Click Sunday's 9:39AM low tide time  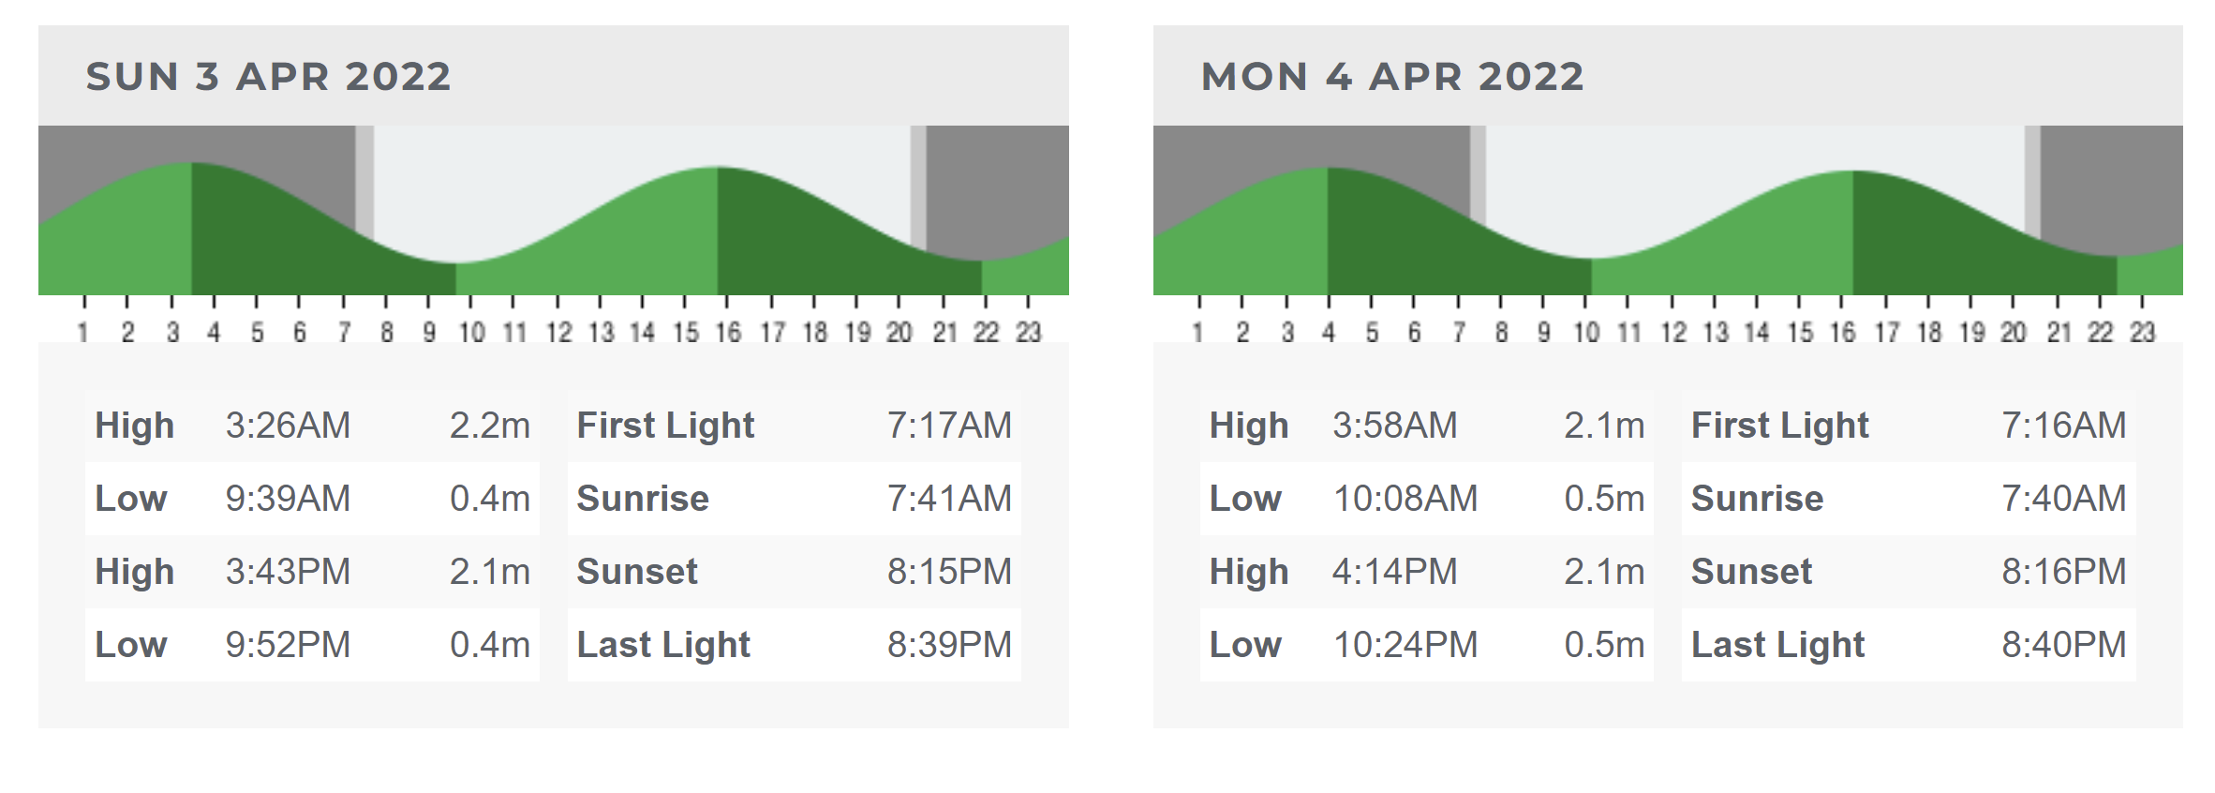(288, 499)
